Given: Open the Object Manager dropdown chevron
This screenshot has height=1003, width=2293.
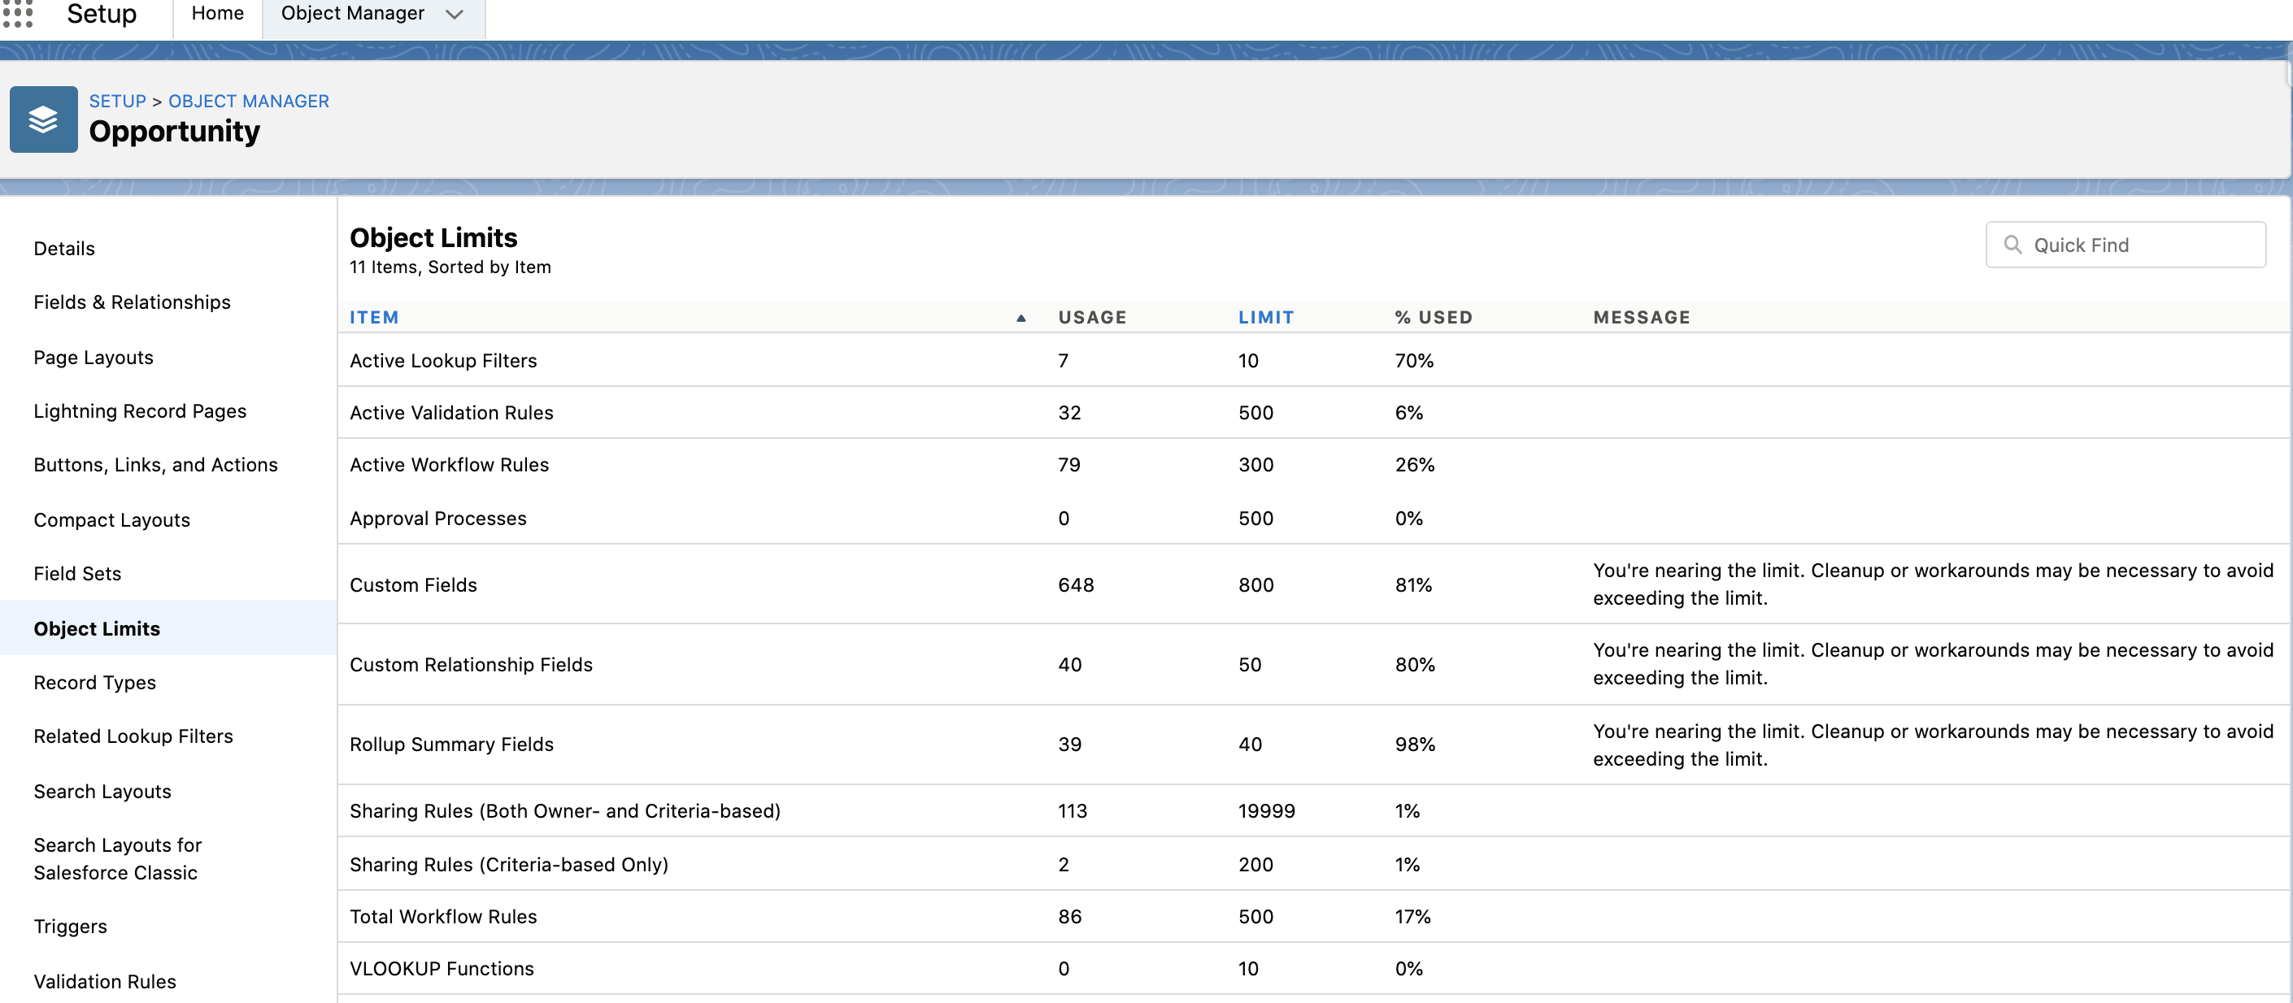Looking at the screenshot, I should point(453,15).
